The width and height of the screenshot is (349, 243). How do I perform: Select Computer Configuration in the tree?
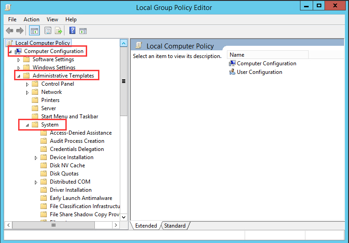pyautogui.click(x=54, y=51)
